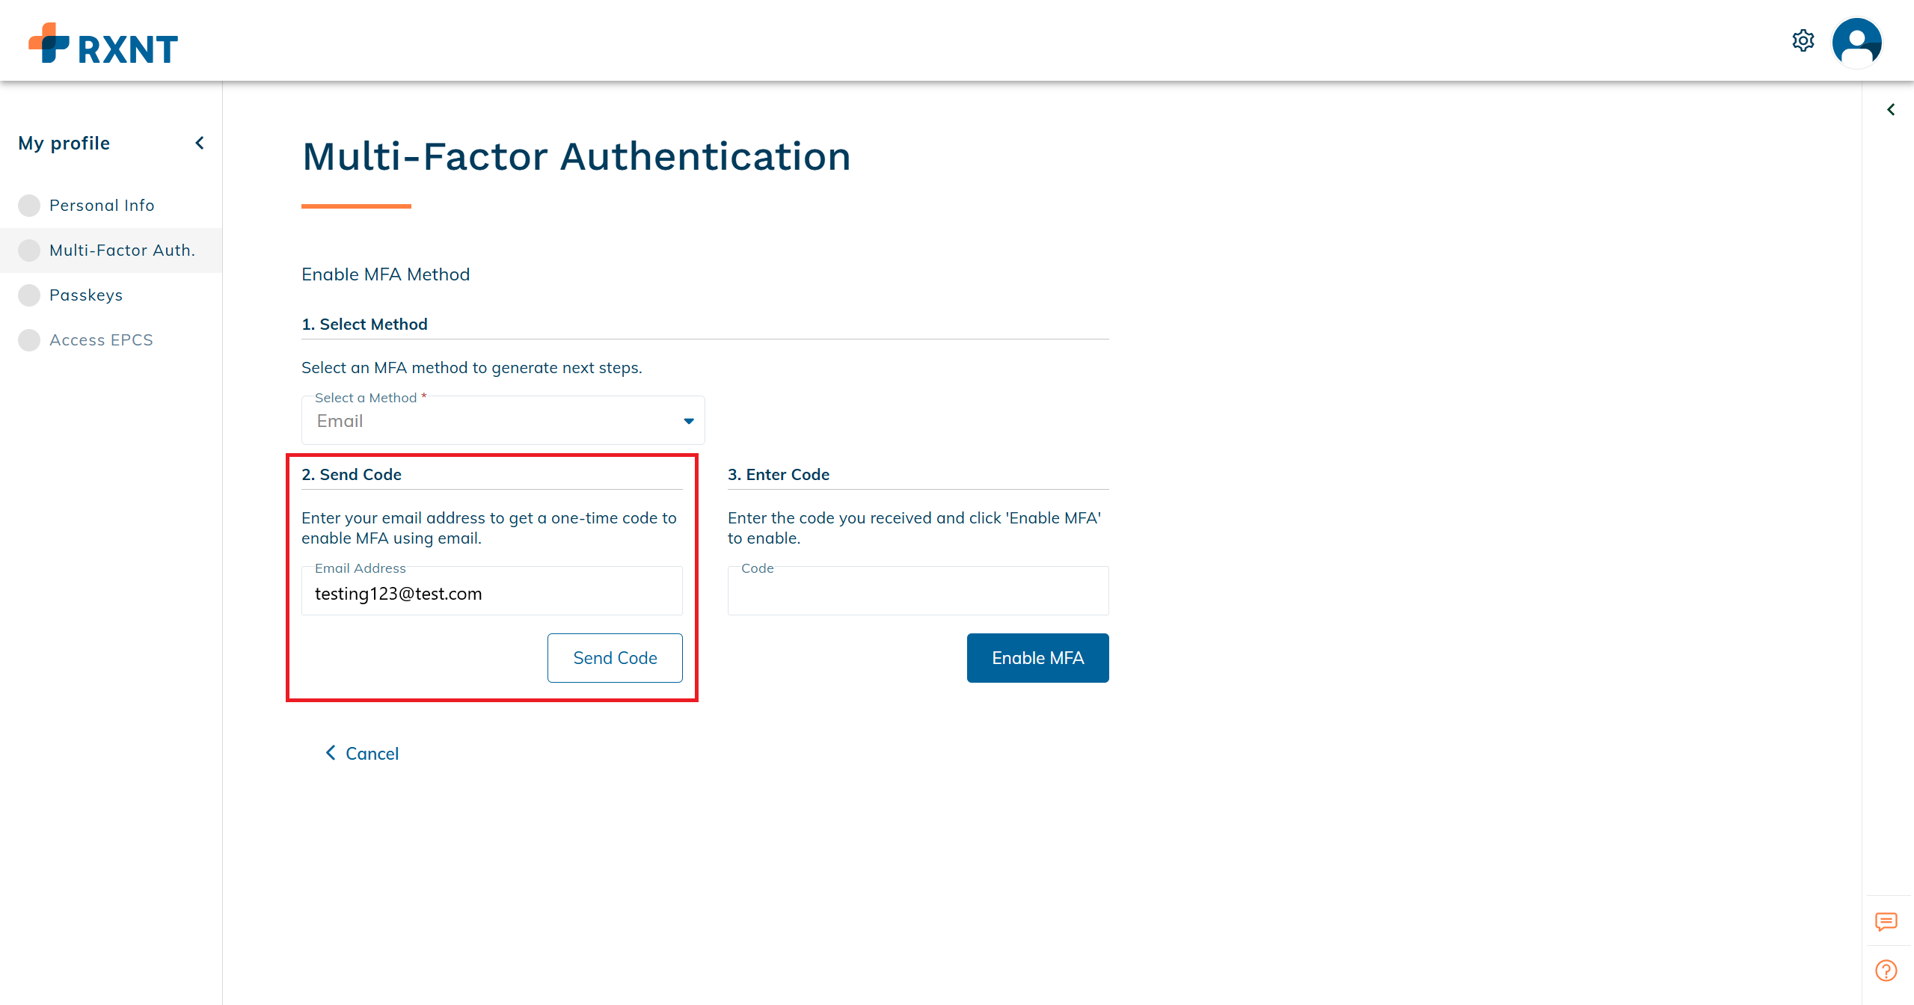This screenshot has width=1914, height=1005.
Task: Open the settings gear icon
Action: click(x=1803, y=41)
